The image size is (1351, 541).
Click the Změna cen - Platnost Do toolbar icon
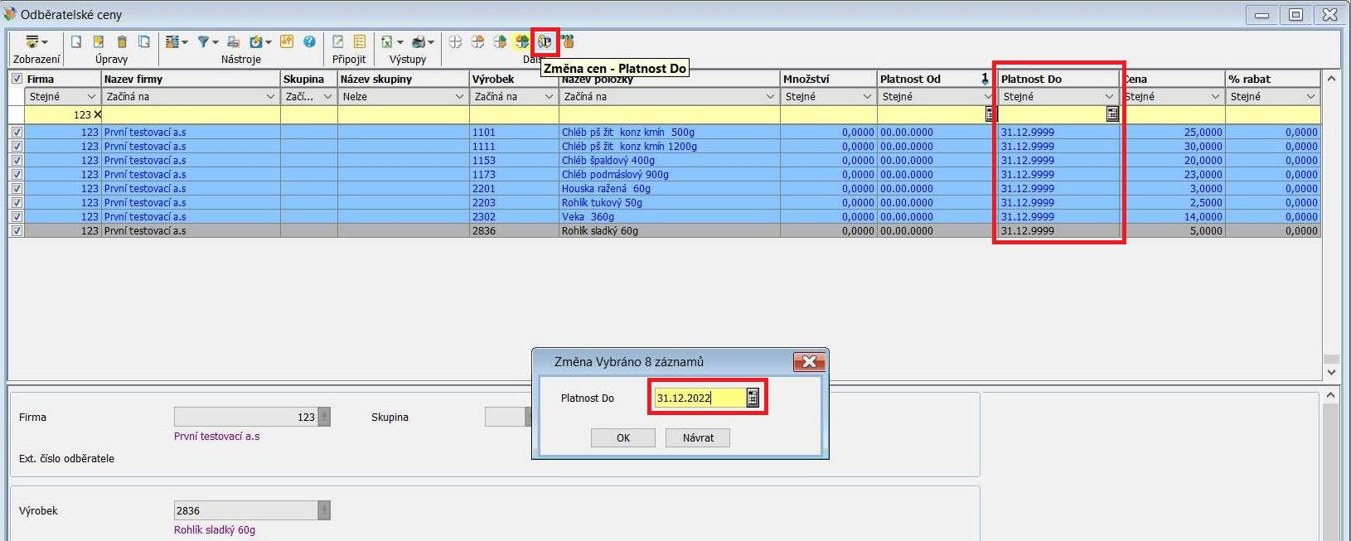[545, 41]
